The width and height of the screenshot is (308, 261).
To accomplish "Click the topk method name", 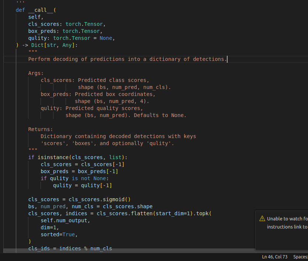I will [x=202, y=213].
